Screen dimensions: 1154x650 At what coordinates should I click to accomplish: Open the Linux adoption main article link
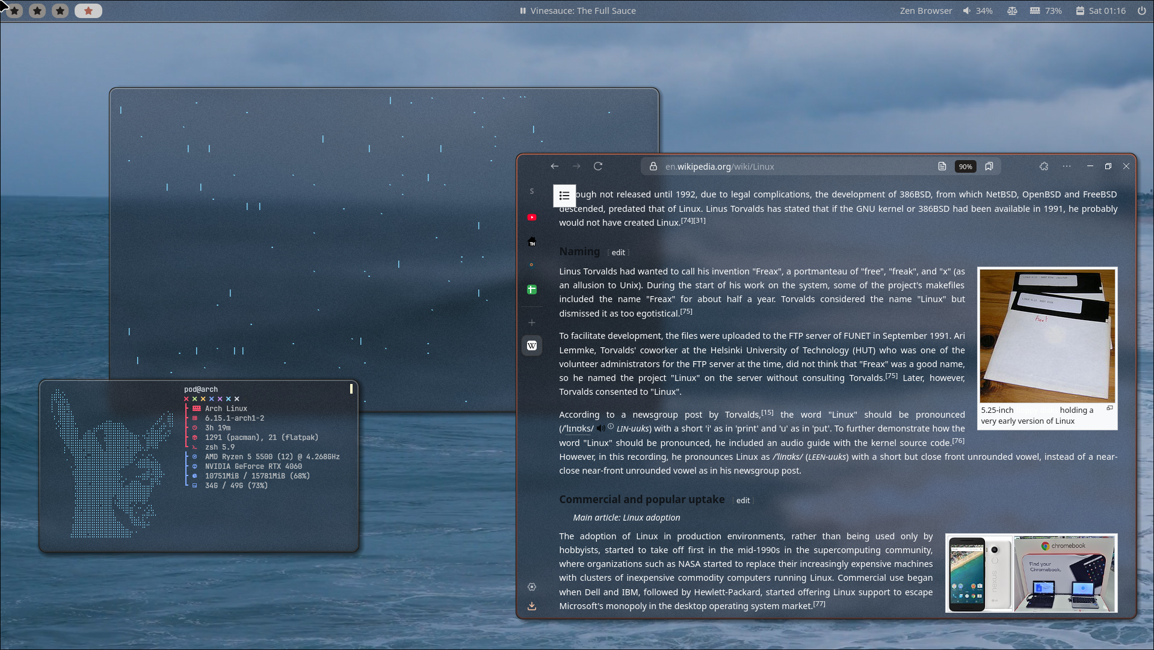pos(651,518)
